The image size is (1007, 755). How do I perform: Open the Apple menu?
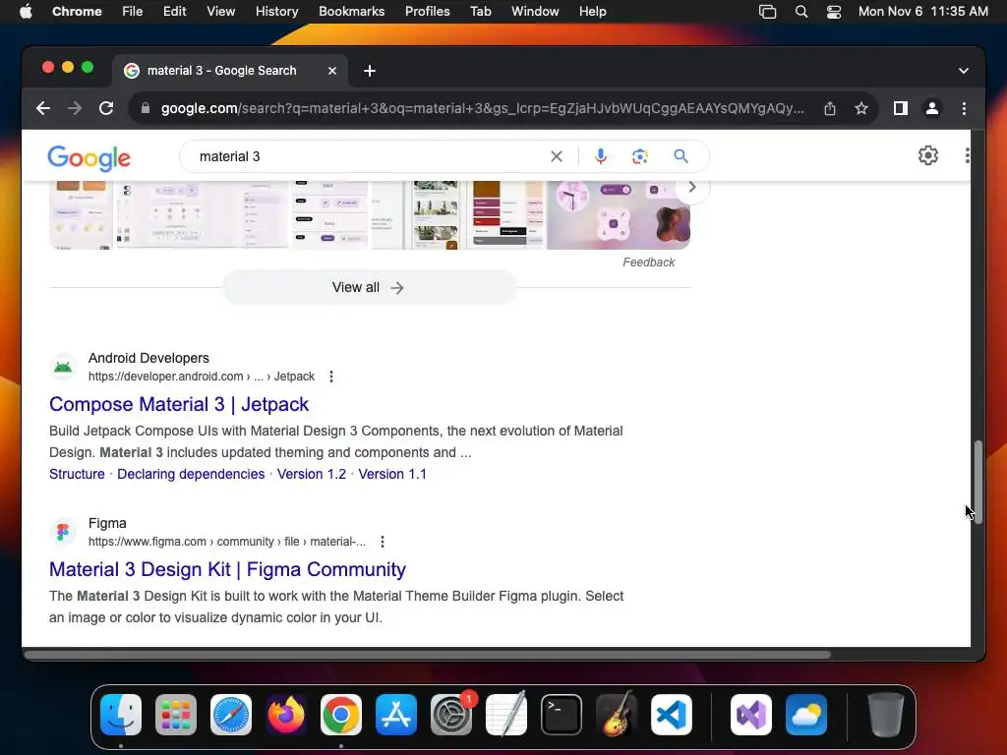(26, 12)
